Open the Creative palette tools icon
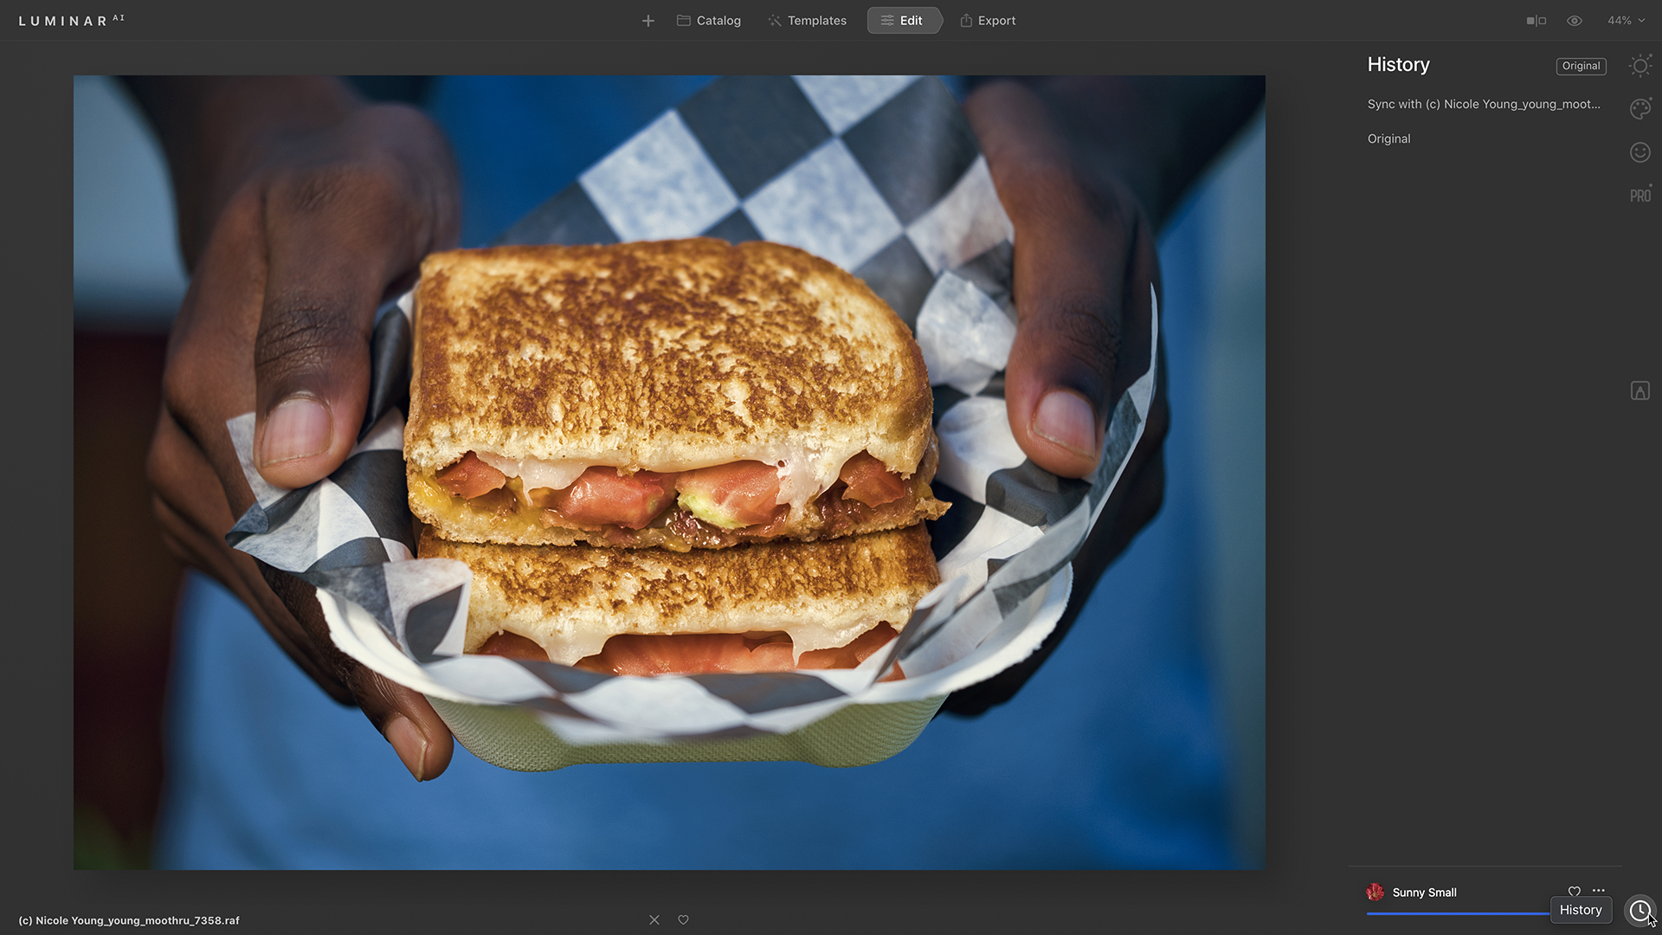The image size is (1662, 935). [1640, 108]
